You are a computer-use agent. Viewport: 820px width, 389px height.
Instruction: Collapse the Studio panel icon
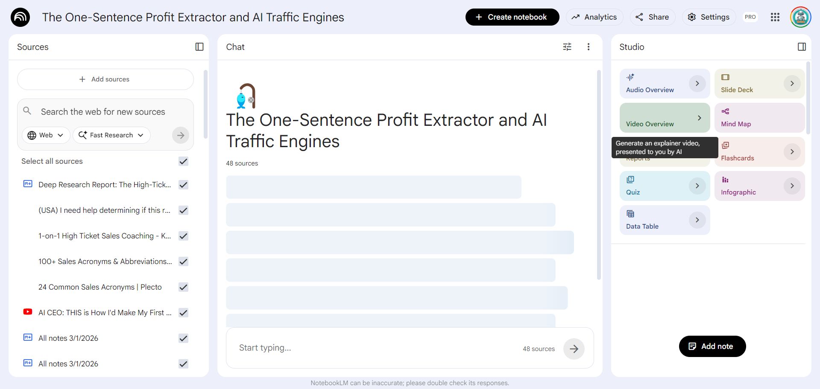click(x=802, y=47)
